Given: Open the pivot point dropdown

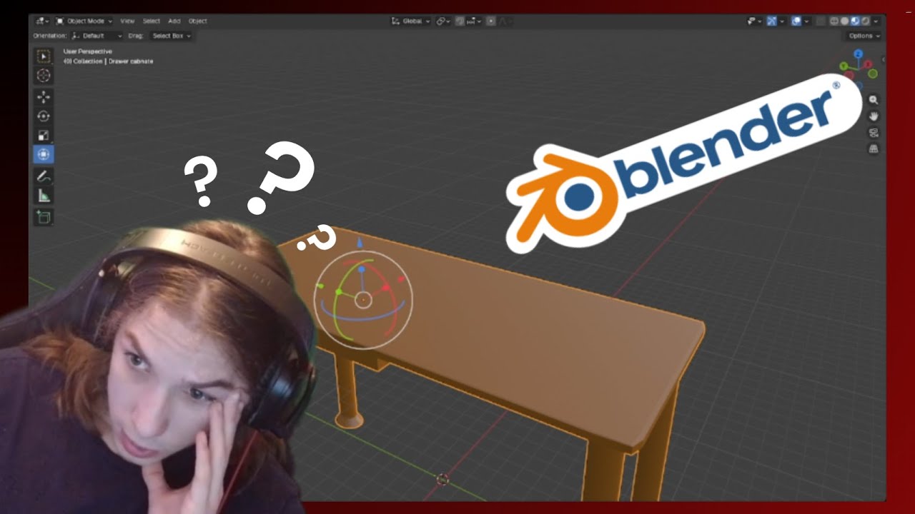Looking at the screenshot, I should (443, 21).
